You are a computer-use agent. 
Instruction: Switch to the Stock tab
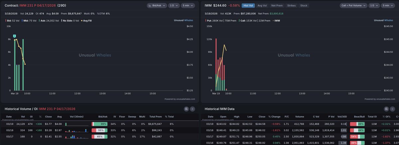pos(304,6)
